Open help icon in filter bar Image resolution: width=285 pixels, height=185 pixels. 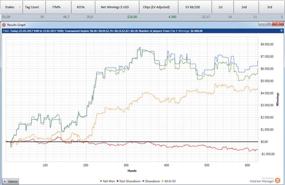[281, 31]
